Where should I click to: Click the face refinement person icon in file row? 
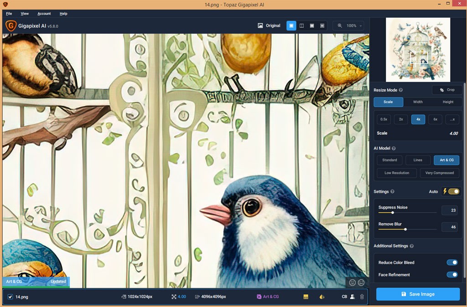pyautogui.click(x=353, y=297)
